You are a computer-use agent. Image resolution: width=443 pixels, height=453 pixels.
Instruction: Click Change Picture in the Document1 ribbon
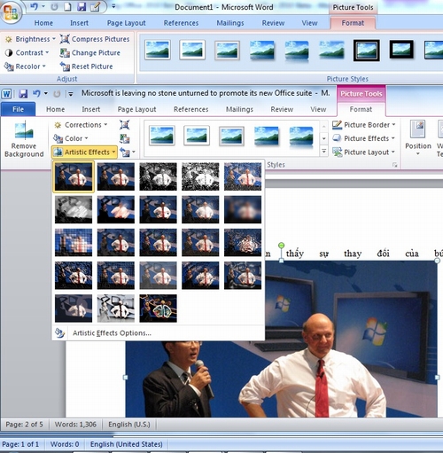click(x=90, y=52)
